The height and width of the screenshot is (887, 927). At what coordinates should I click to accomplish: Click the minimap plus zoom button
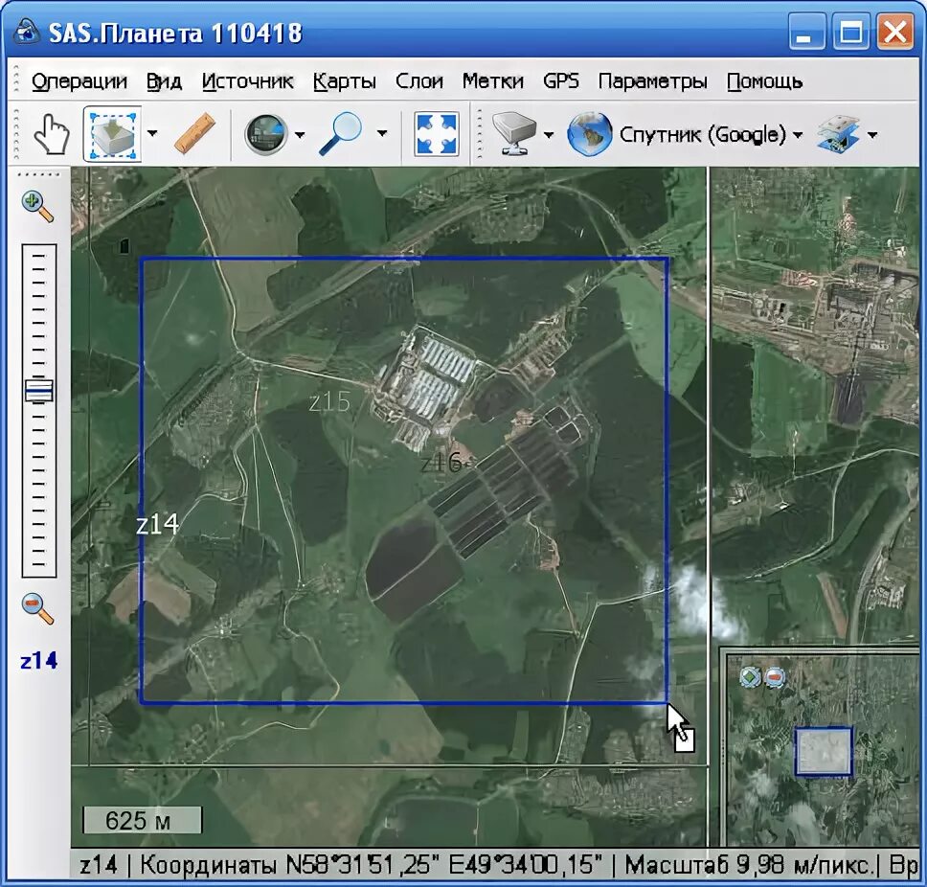pos(750,676)
